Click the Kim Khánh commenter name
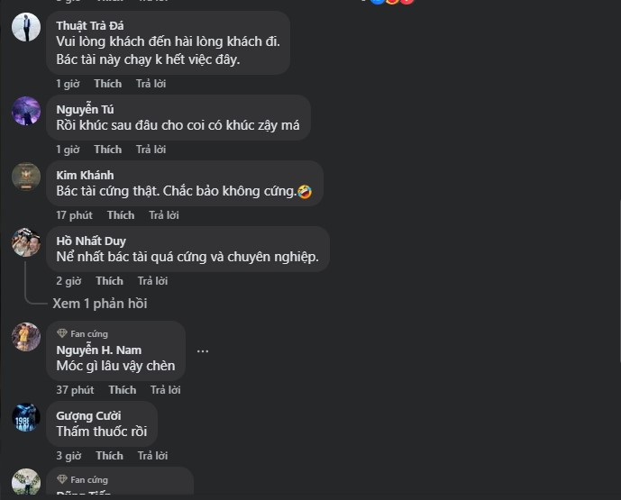Screen dimensions: 621x500 pos(85,175)
